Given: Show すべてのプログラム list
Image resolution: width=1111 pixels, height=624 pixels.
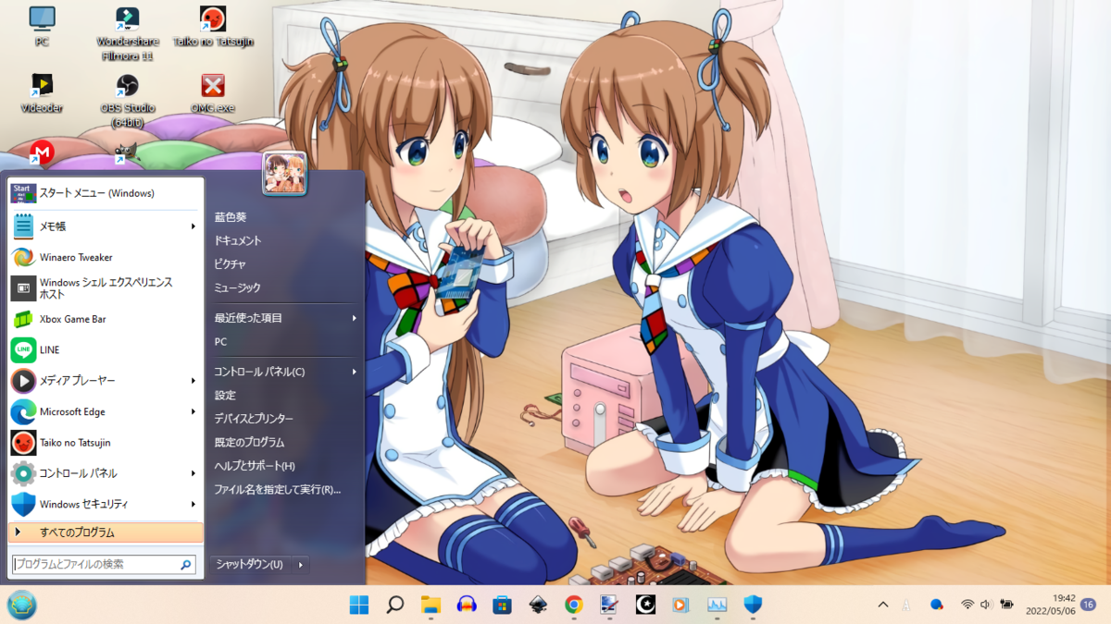Looking at the screenshot, I should (x=106, y=532).
